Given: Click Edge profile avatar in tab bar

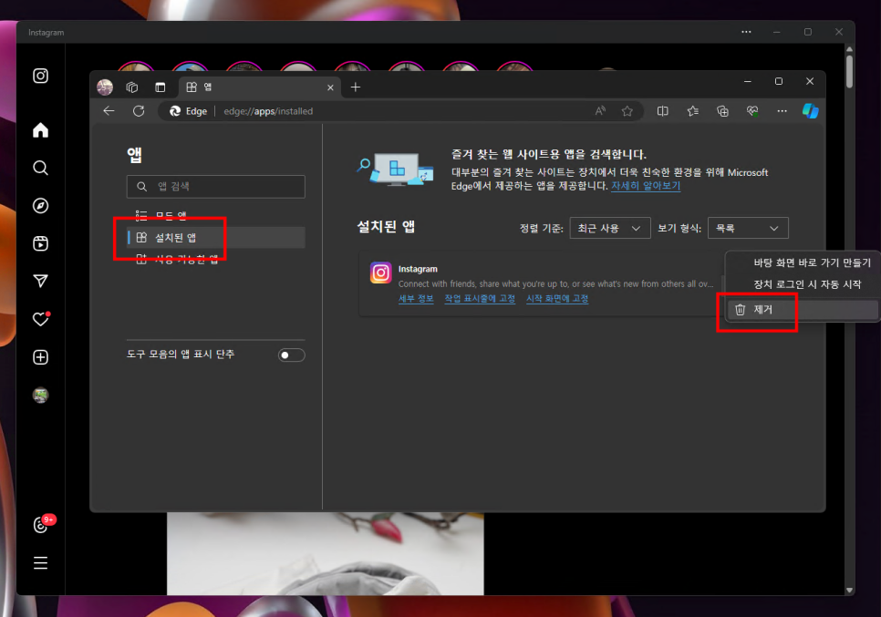Looking at the screenshot, I should (x=105, y=87).
